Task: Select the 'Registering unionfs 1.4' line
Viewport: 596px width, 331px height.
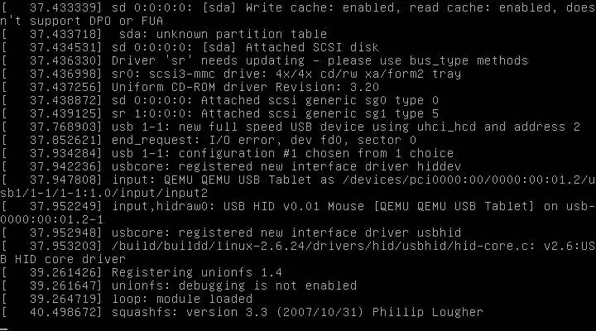Action: coord(142,272)
